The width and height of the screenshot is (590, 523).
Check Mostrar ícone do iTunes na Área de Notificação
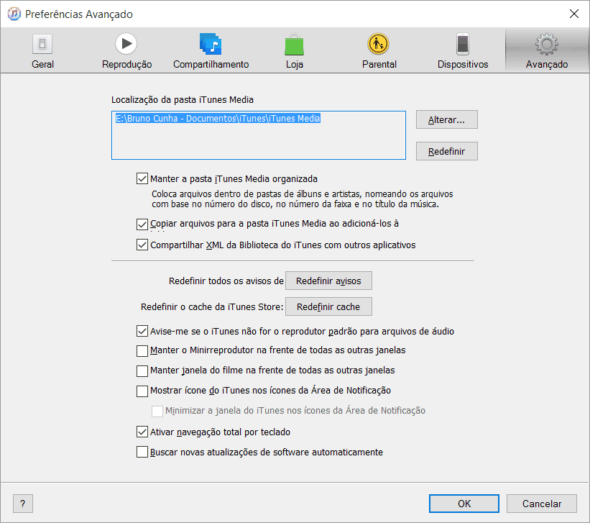click(142, 391)
